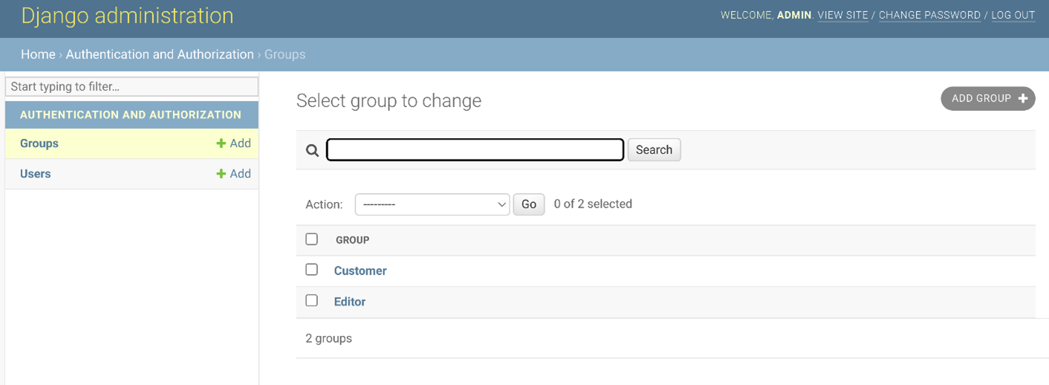Screen dimensions: 1049x385
Task: Click the Log Out link
Action: click(1013, 15)
